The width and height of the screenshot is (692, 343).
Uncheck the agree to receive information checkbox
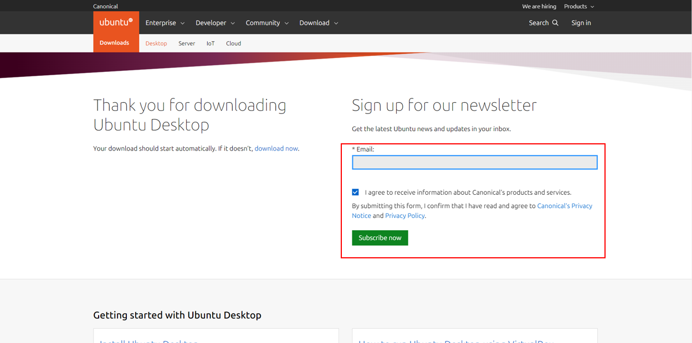point(355,192)
